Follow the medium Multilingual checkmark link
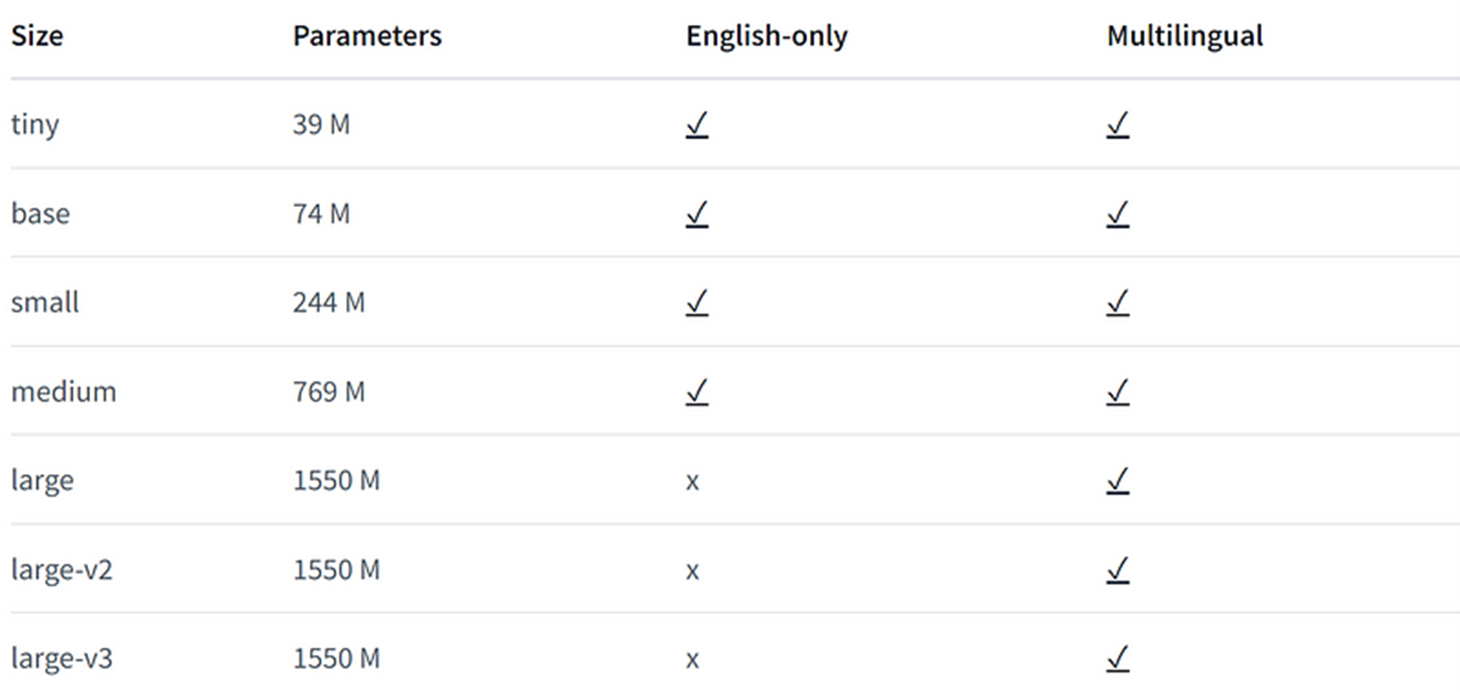 1117,391
